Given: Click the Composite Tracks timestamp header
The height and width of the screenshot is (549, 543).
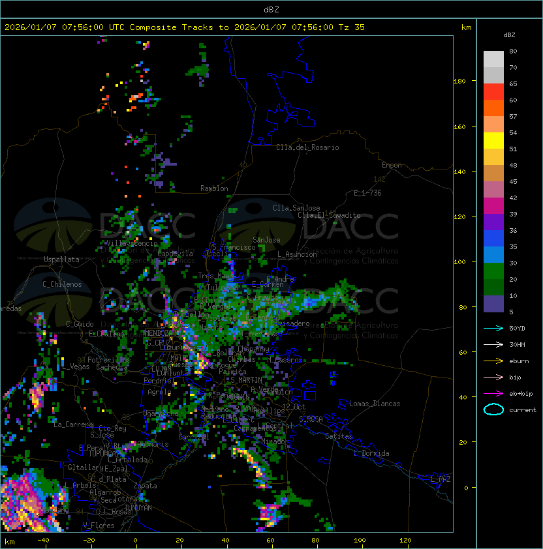Looking at the screenshot, I should (185, 27).
